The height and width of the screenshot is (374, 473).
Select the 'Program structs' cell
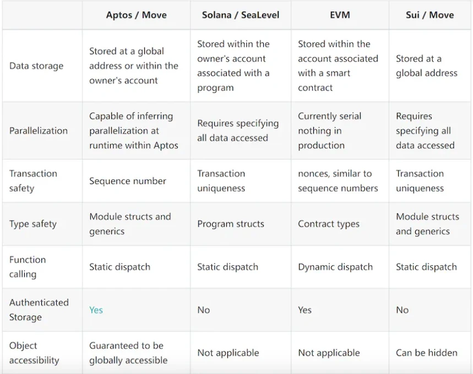coord(231,224)
